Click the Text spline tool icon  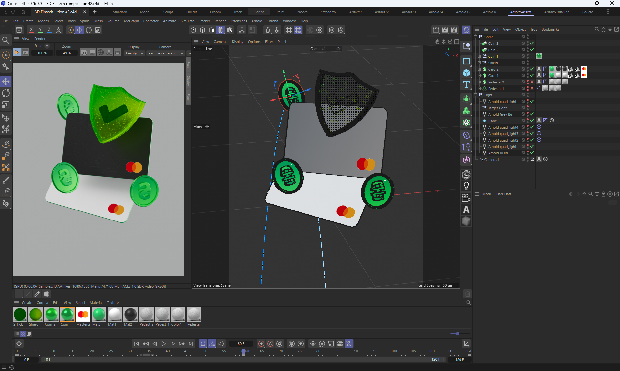(x=466, y=85)
